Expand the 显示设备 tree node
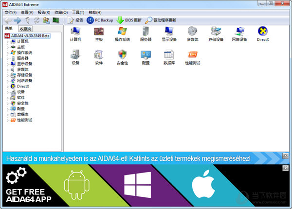The image size is (292, 209). [x=8, y=64]
